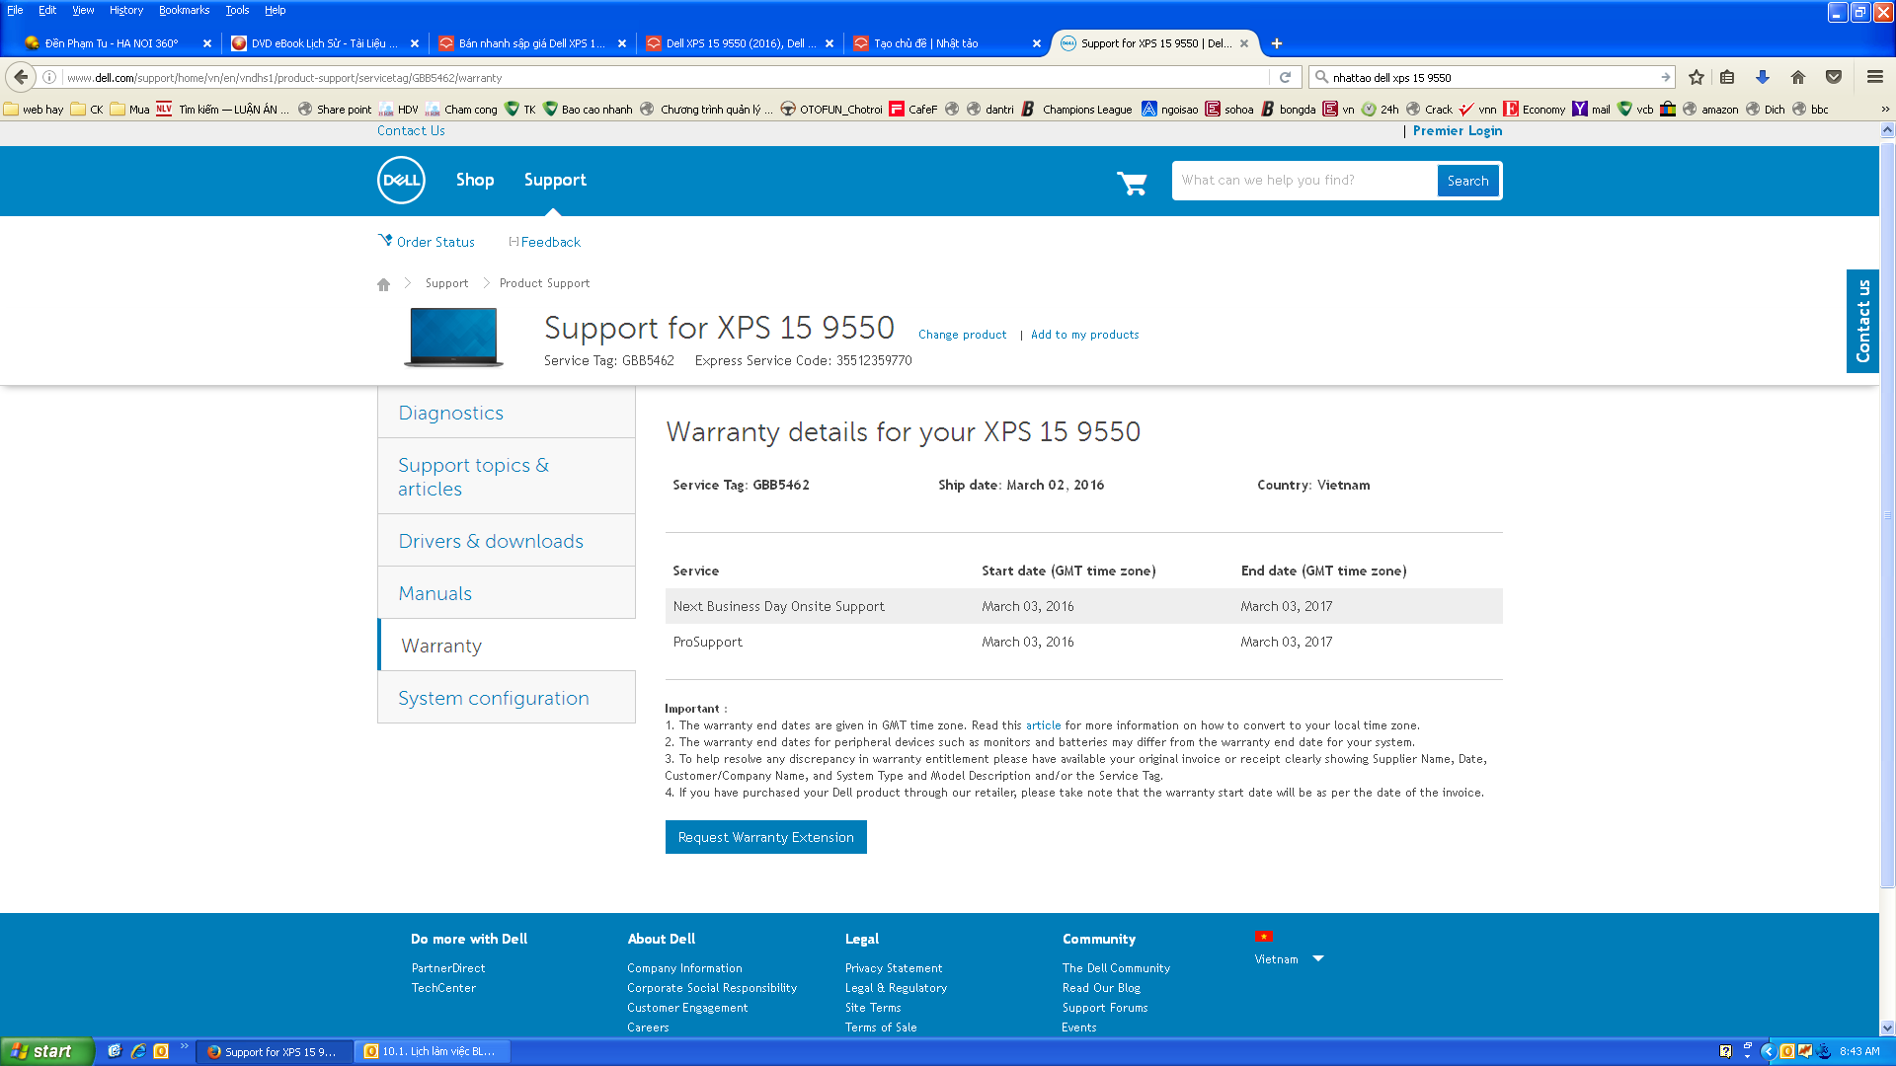Click the Internet Explorer quick launch icon
Screen dimensions: 1896x1066
138,1051
